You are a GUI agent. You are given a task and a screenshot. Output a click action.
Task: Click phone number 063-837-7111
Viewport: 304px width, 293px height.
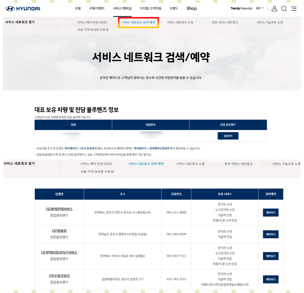(x=176, y=256)
